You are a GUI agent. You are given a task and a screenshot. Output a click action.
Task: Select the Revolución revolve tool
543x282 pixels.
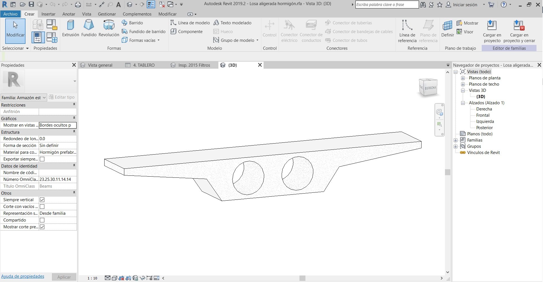point(109,28)
